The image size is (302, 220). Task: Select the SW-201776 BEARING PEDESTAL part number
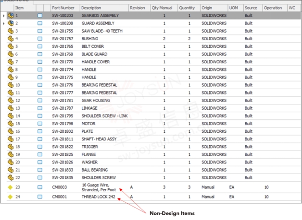(63, 85)
